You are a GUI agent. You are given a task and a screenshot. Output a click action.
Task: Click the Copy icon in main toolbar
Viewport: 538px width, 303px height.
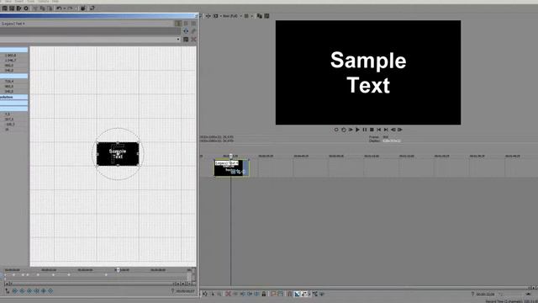43,8
